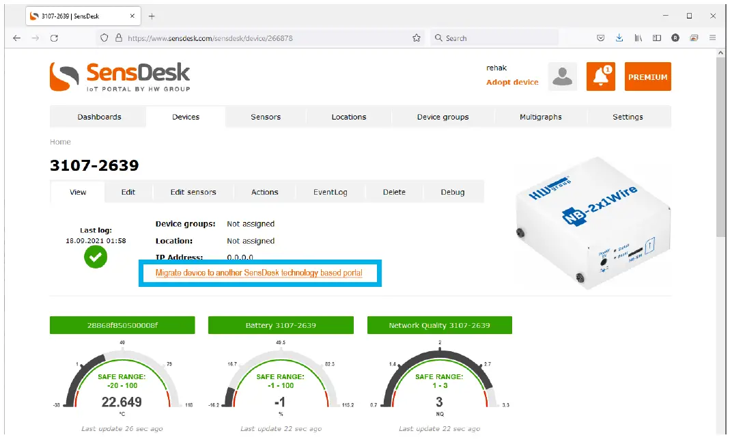The height and width of the screenshot is (444, 730).
Task: Select the View device tab
Action: pos(78,192)
